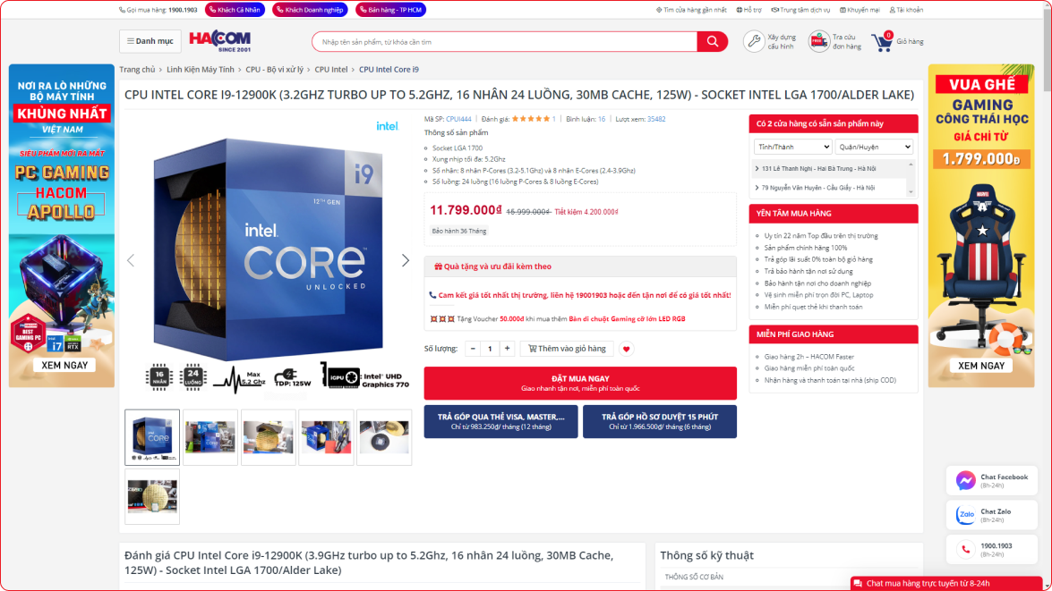Click the hotline 1900.1903 phone icon
Screen dimensions: 1052x591
pos(965,549)
